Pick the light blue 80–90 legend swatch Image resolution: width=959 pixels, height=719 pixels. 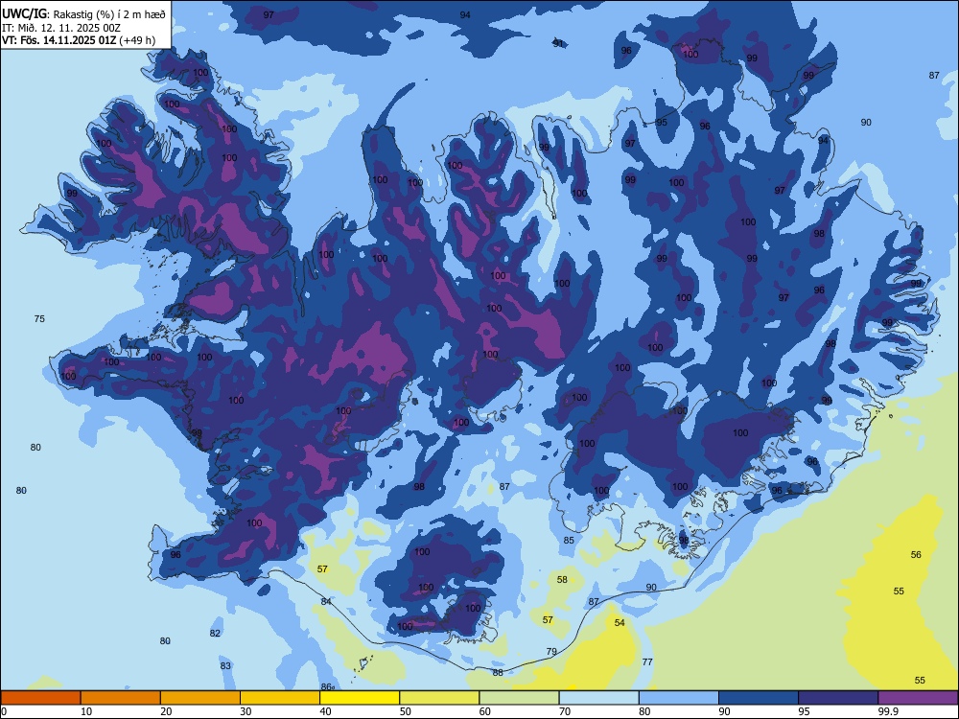point(679,698)
